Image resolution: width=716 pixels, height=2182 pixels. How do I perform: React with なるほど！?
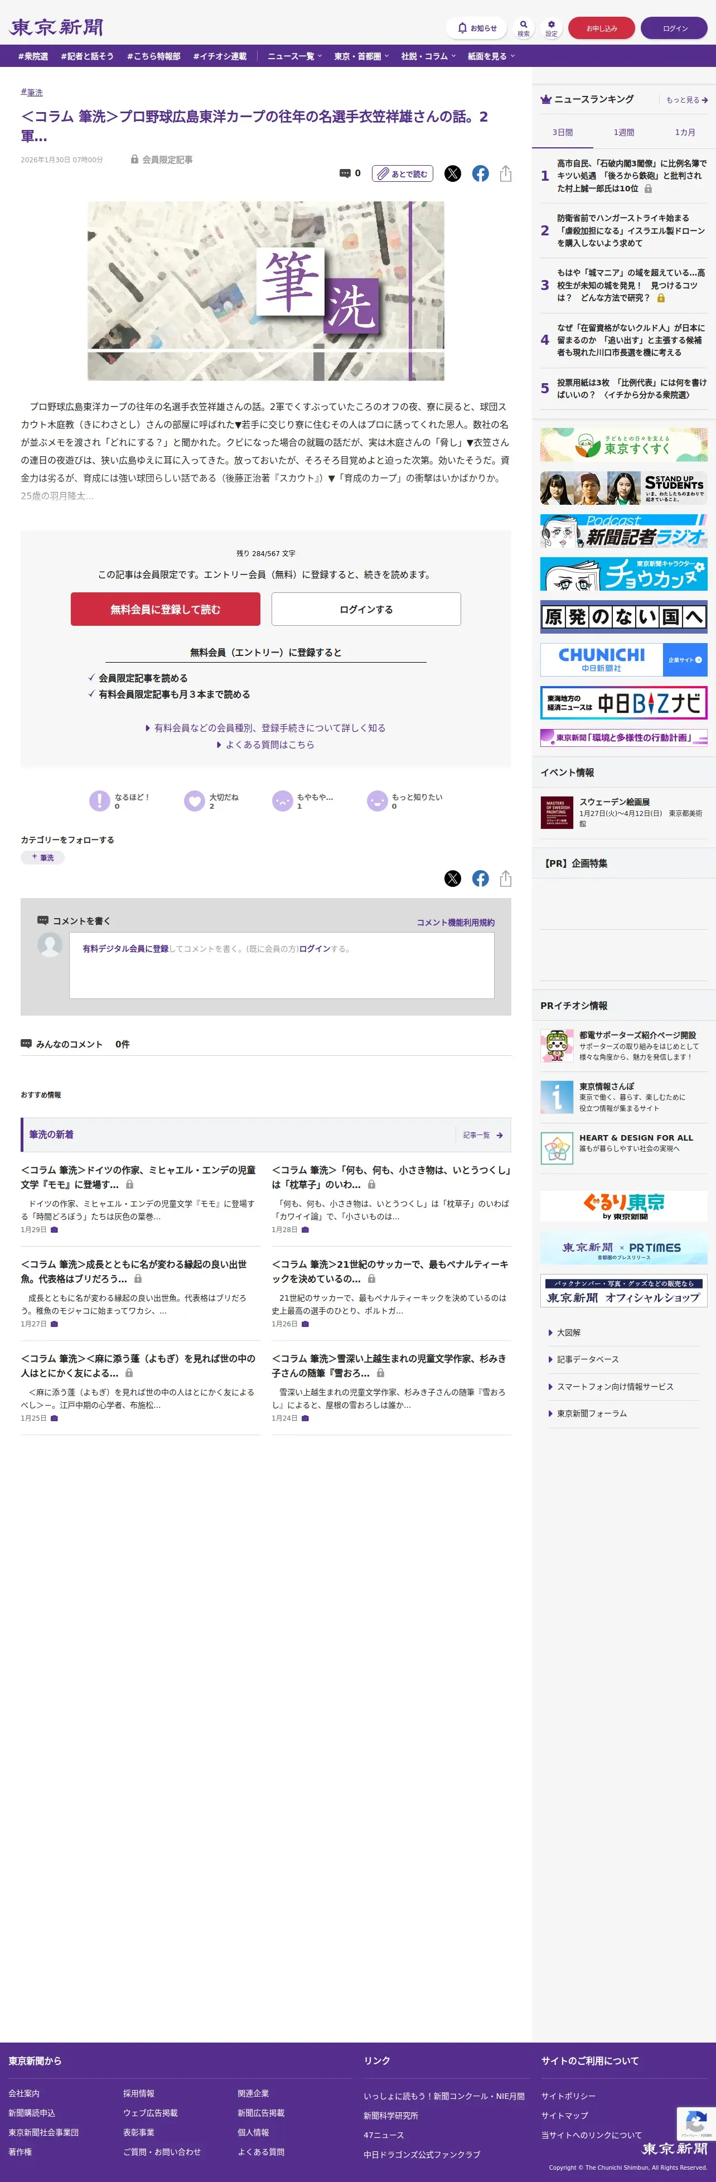(120, 800)
